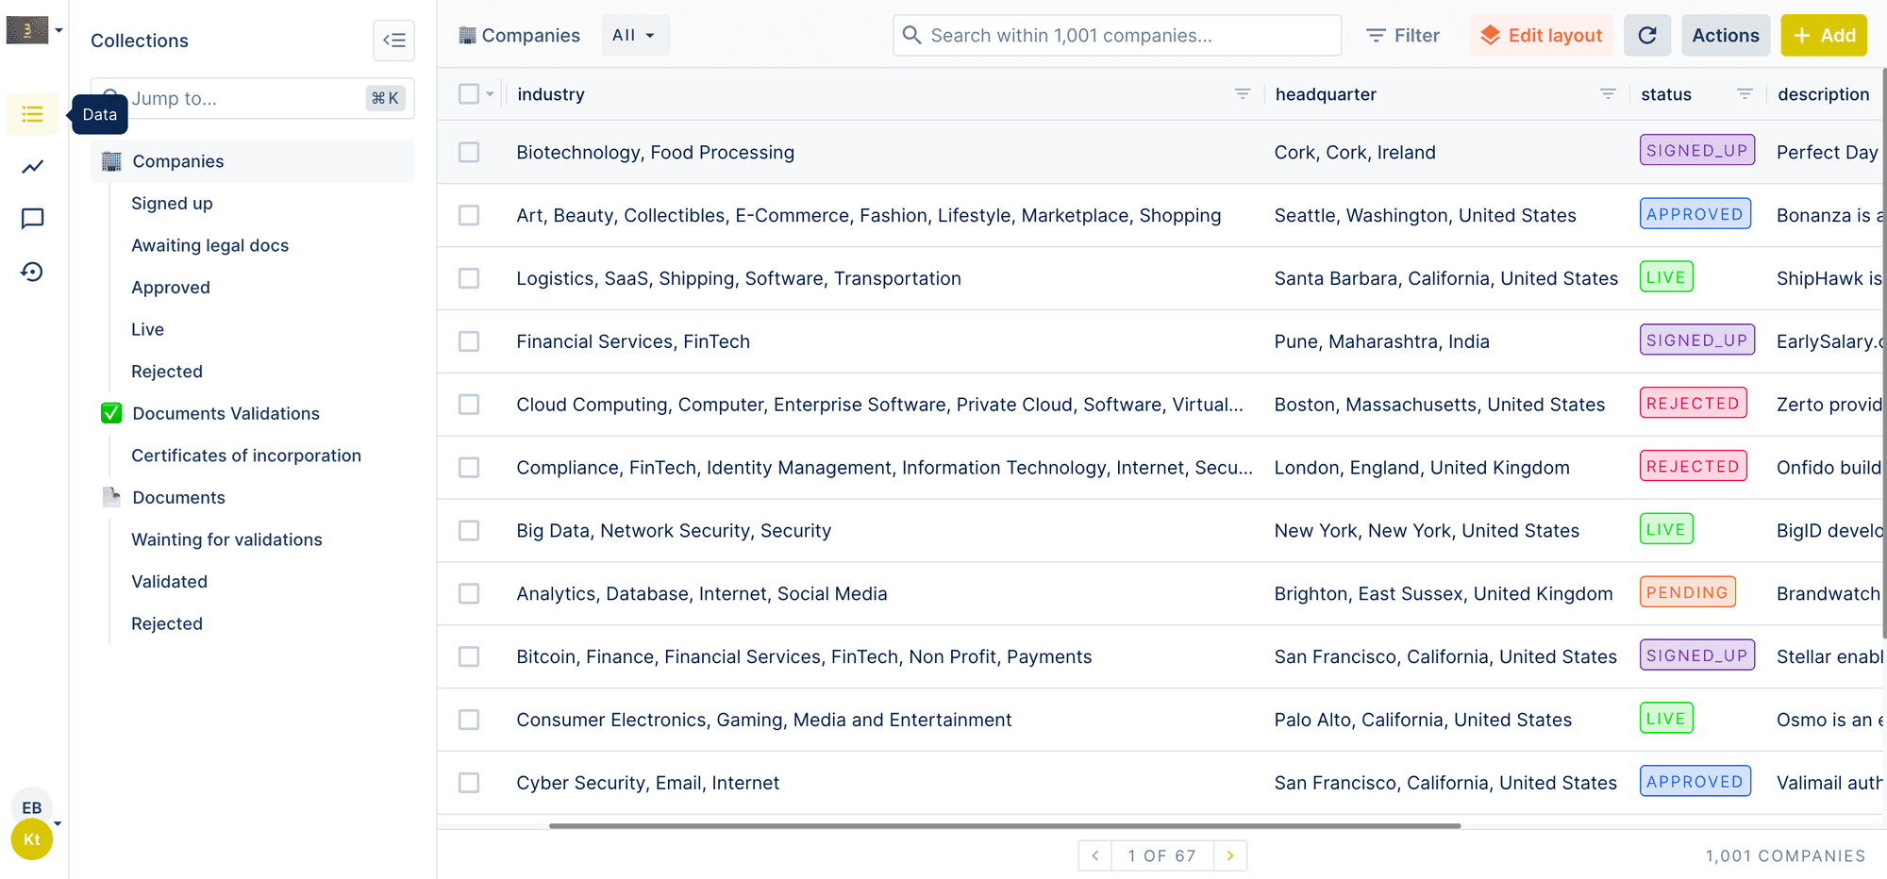1887x879 pixels.
Task: Click the green check icon beside Documents Validations
Action: (x=111, y=413)
